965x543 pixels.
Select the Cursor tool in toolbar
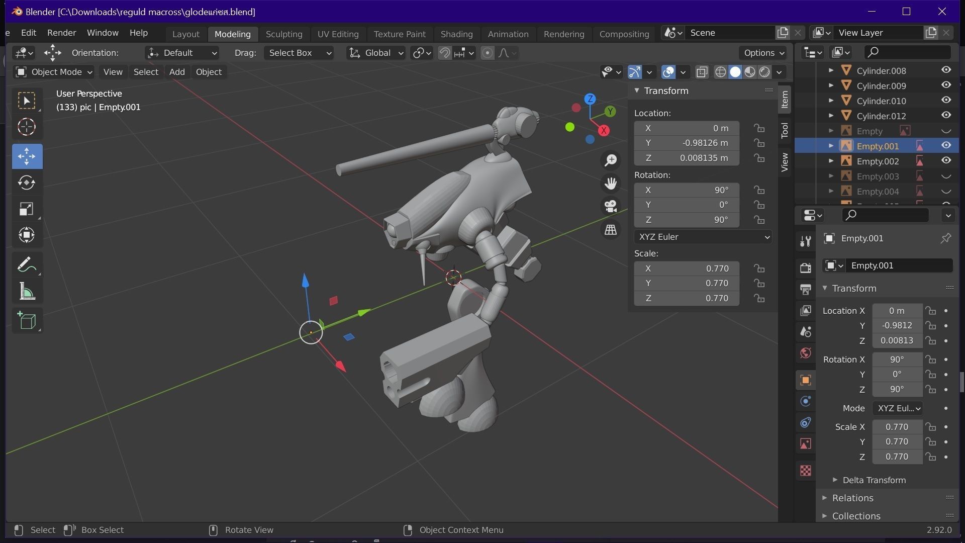27,127
